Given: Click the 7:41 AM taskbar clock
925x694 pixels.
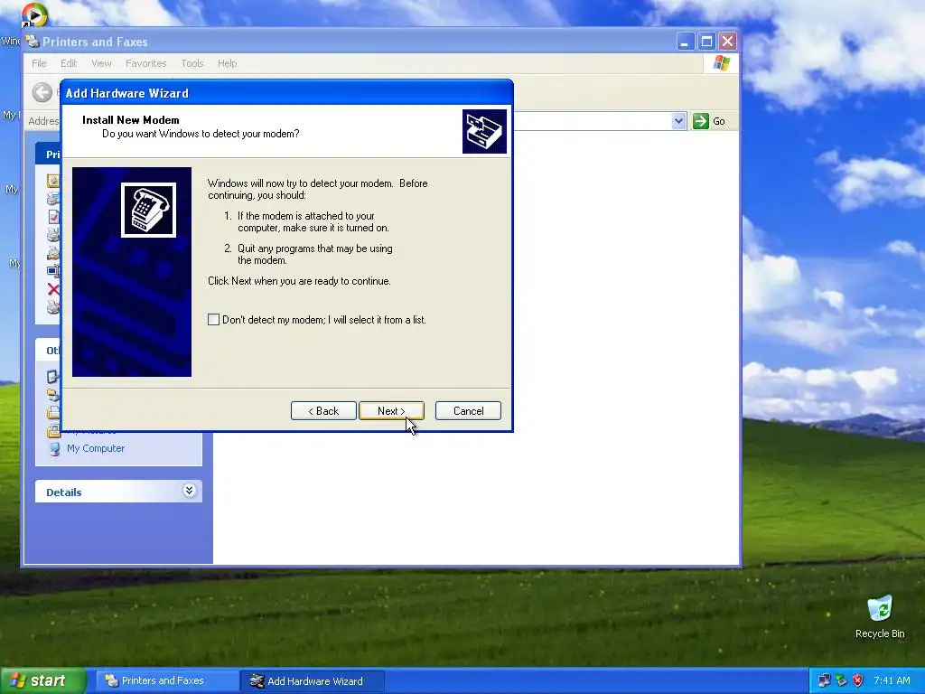Looking at the screenshot, I should click(892, 680).
